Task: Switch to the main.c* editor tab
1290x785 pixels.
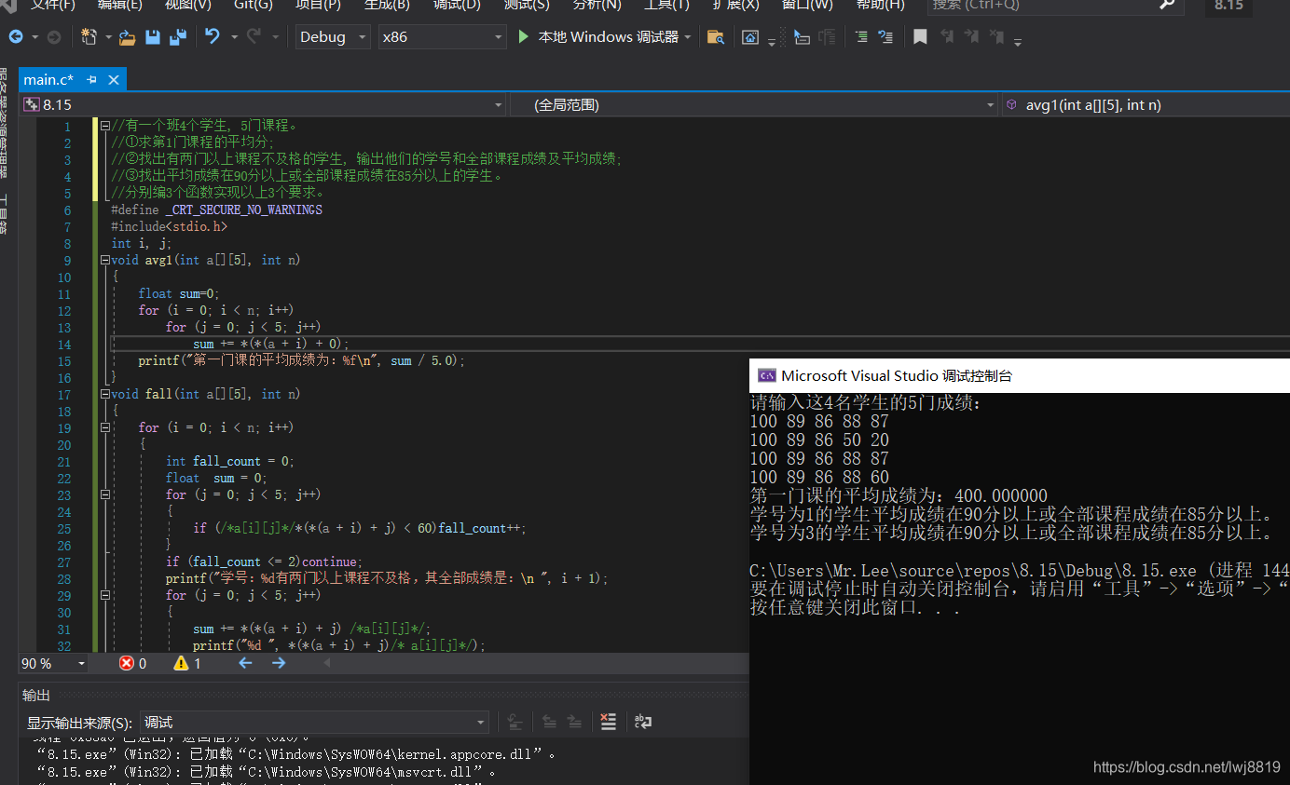Action: point(48,80)
